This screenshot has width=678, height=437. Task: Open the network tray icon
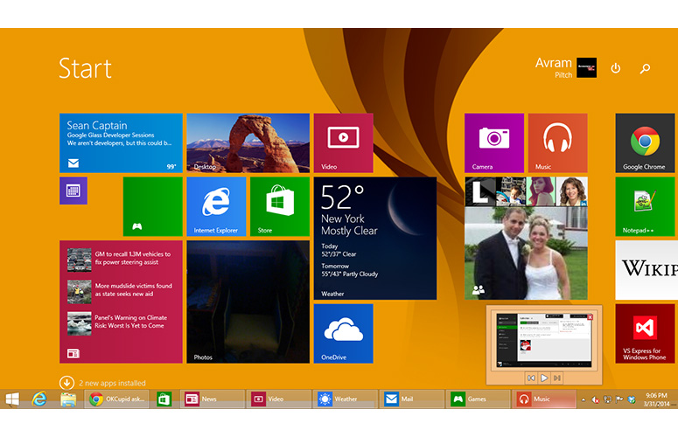[x=607, y=400]
